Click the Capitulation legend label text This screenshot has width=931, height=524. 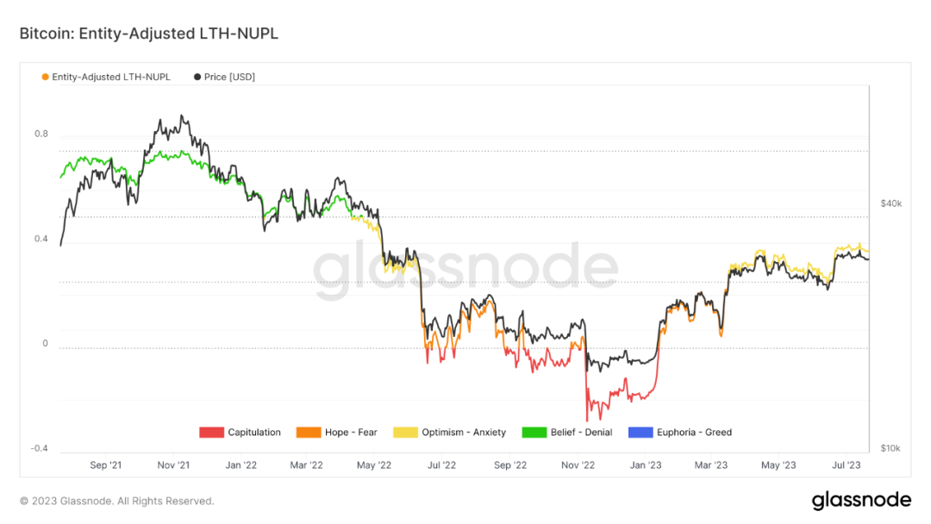[x=254, y=432]
